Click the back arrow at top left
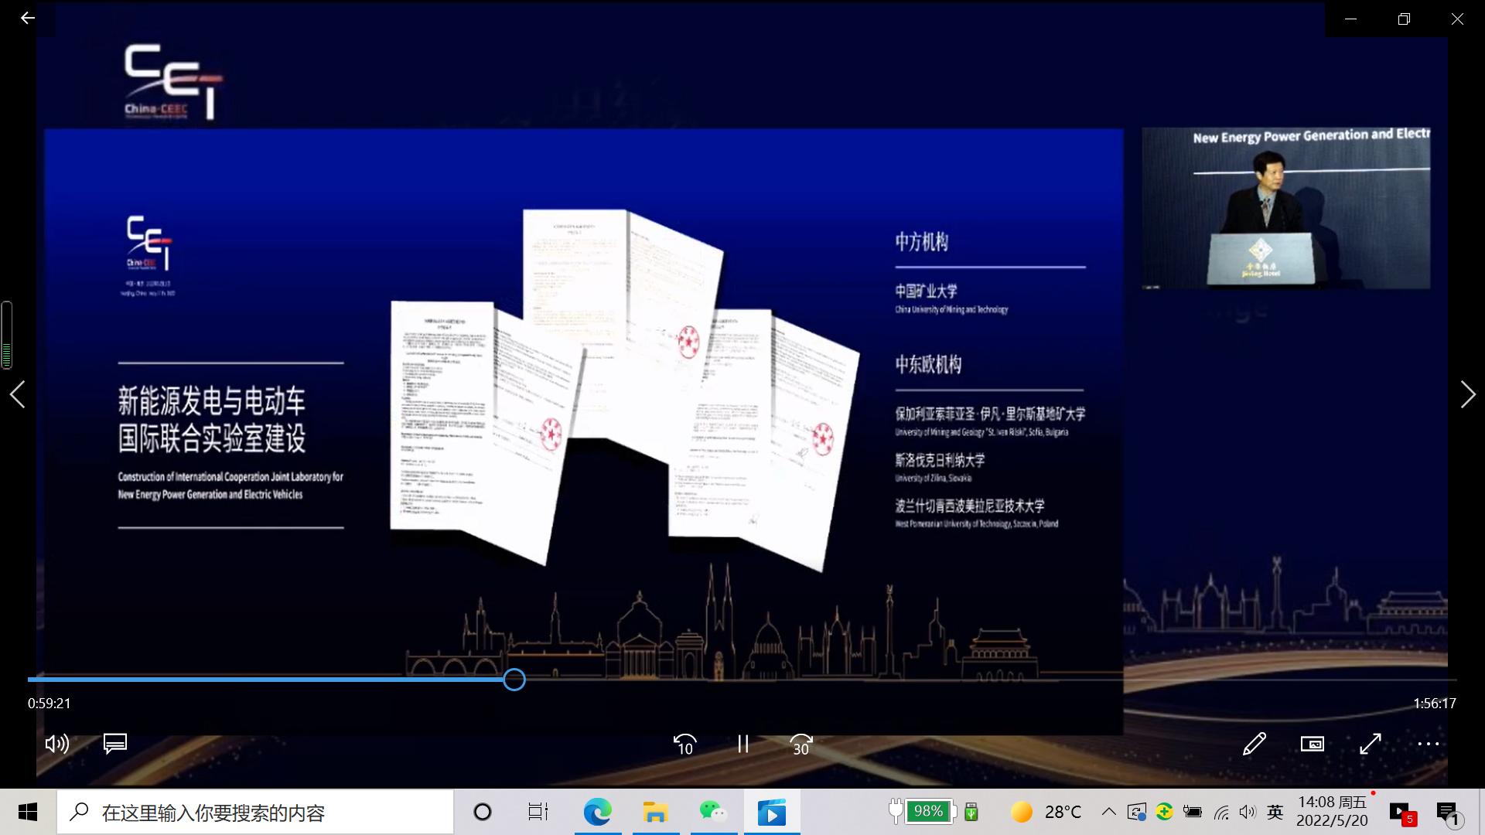Viewport: 1485px width, 835px height. point(28,19)
